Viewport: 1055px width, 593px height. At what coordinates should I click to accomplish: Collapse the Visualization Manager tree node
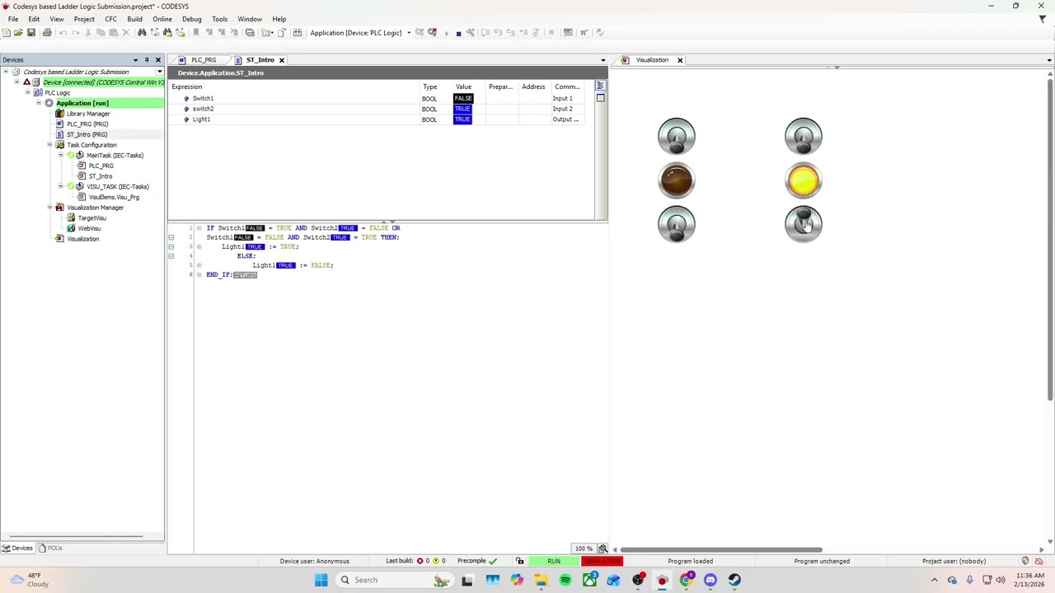(x=49, y=208)
